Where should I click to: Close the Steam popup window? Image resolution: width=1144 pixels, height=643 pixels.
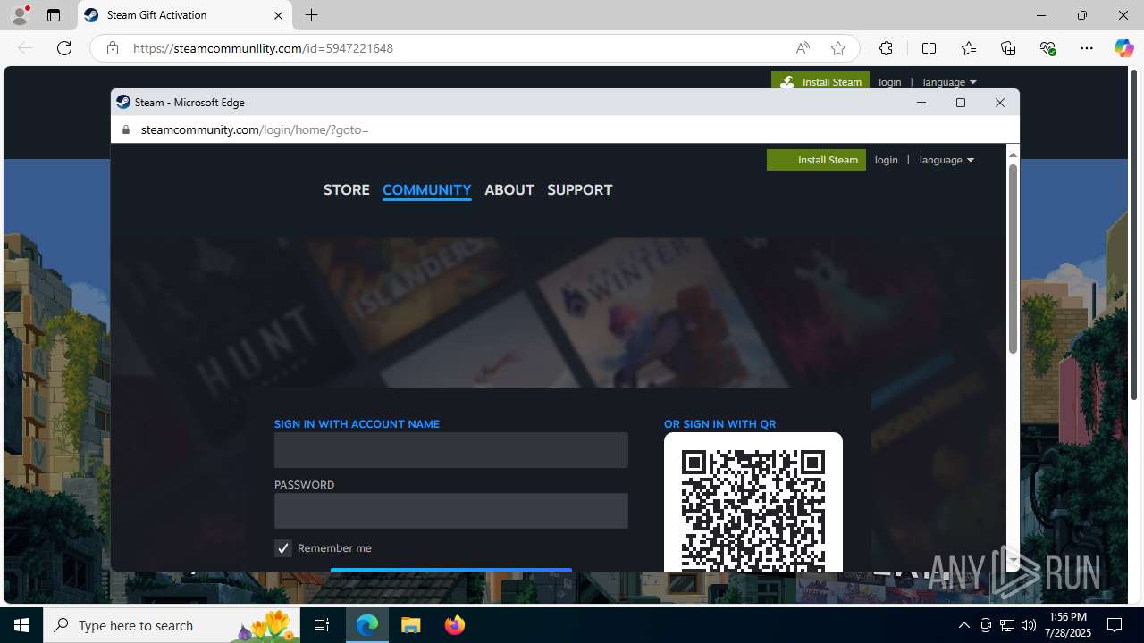click(1000, 103)
